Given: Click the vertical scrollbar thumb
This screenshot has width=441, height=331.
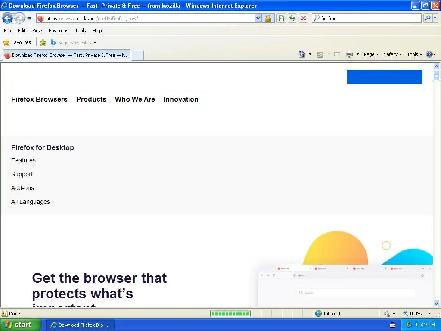Looking at the screenshot, I should pos(437,75).
